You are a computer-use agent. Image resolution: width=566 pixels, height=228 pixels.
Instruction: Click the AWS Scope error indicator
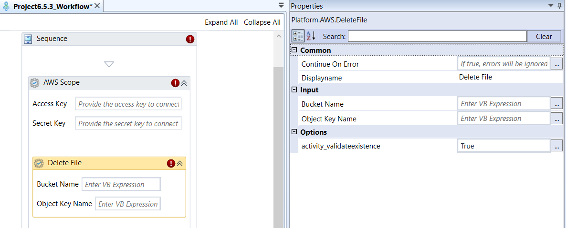pos(175,83)
